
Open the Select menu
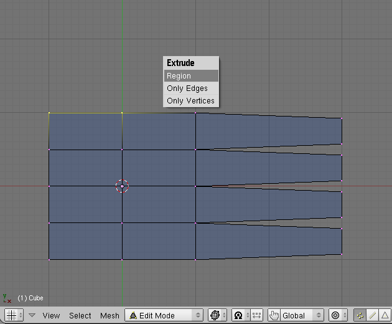pyautogui.click(x=80, y=315)
